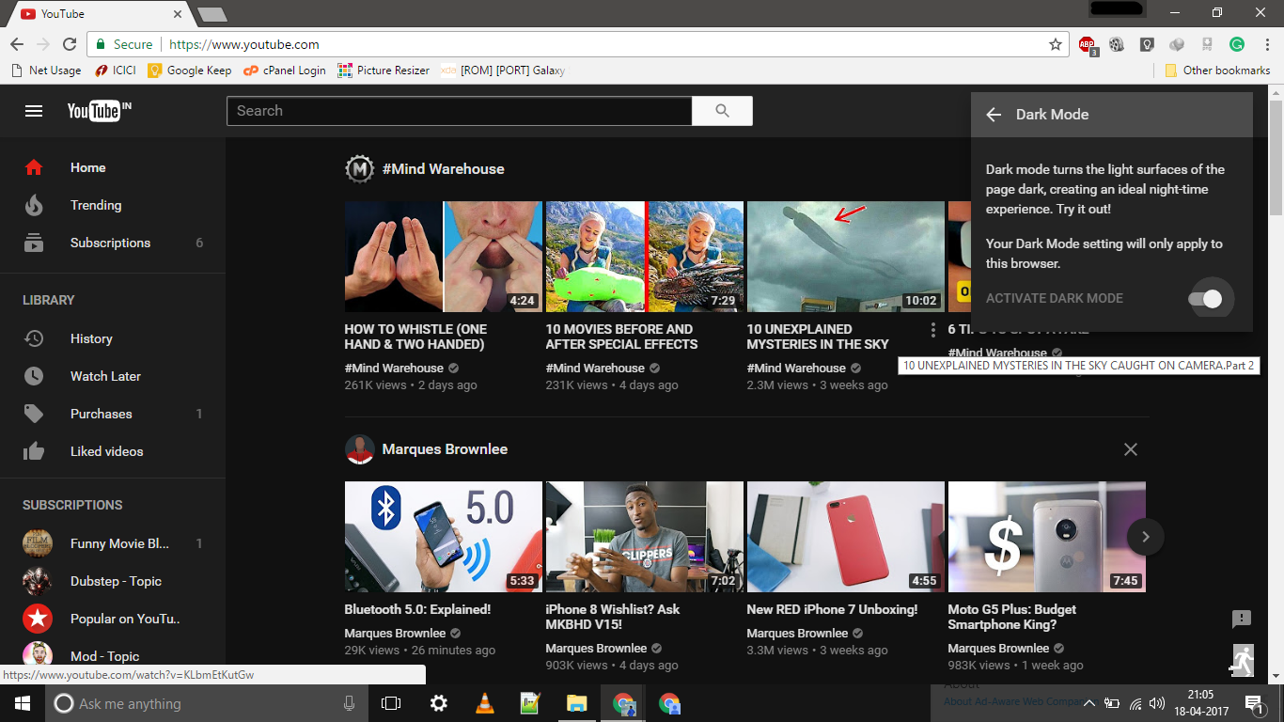The width and height of the screenshot is (1284, 722).
Task: Click the film reel extension icon
Action: point(1117,44)
